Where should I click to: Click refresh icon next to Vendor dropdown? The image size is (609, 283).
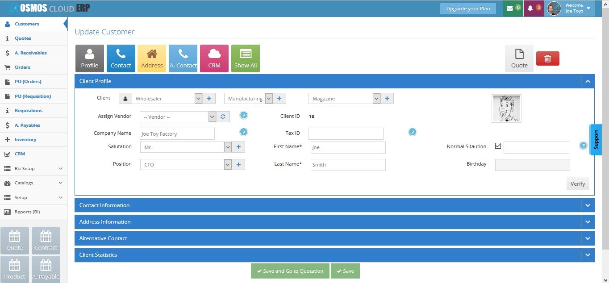(x=223, y=117)
